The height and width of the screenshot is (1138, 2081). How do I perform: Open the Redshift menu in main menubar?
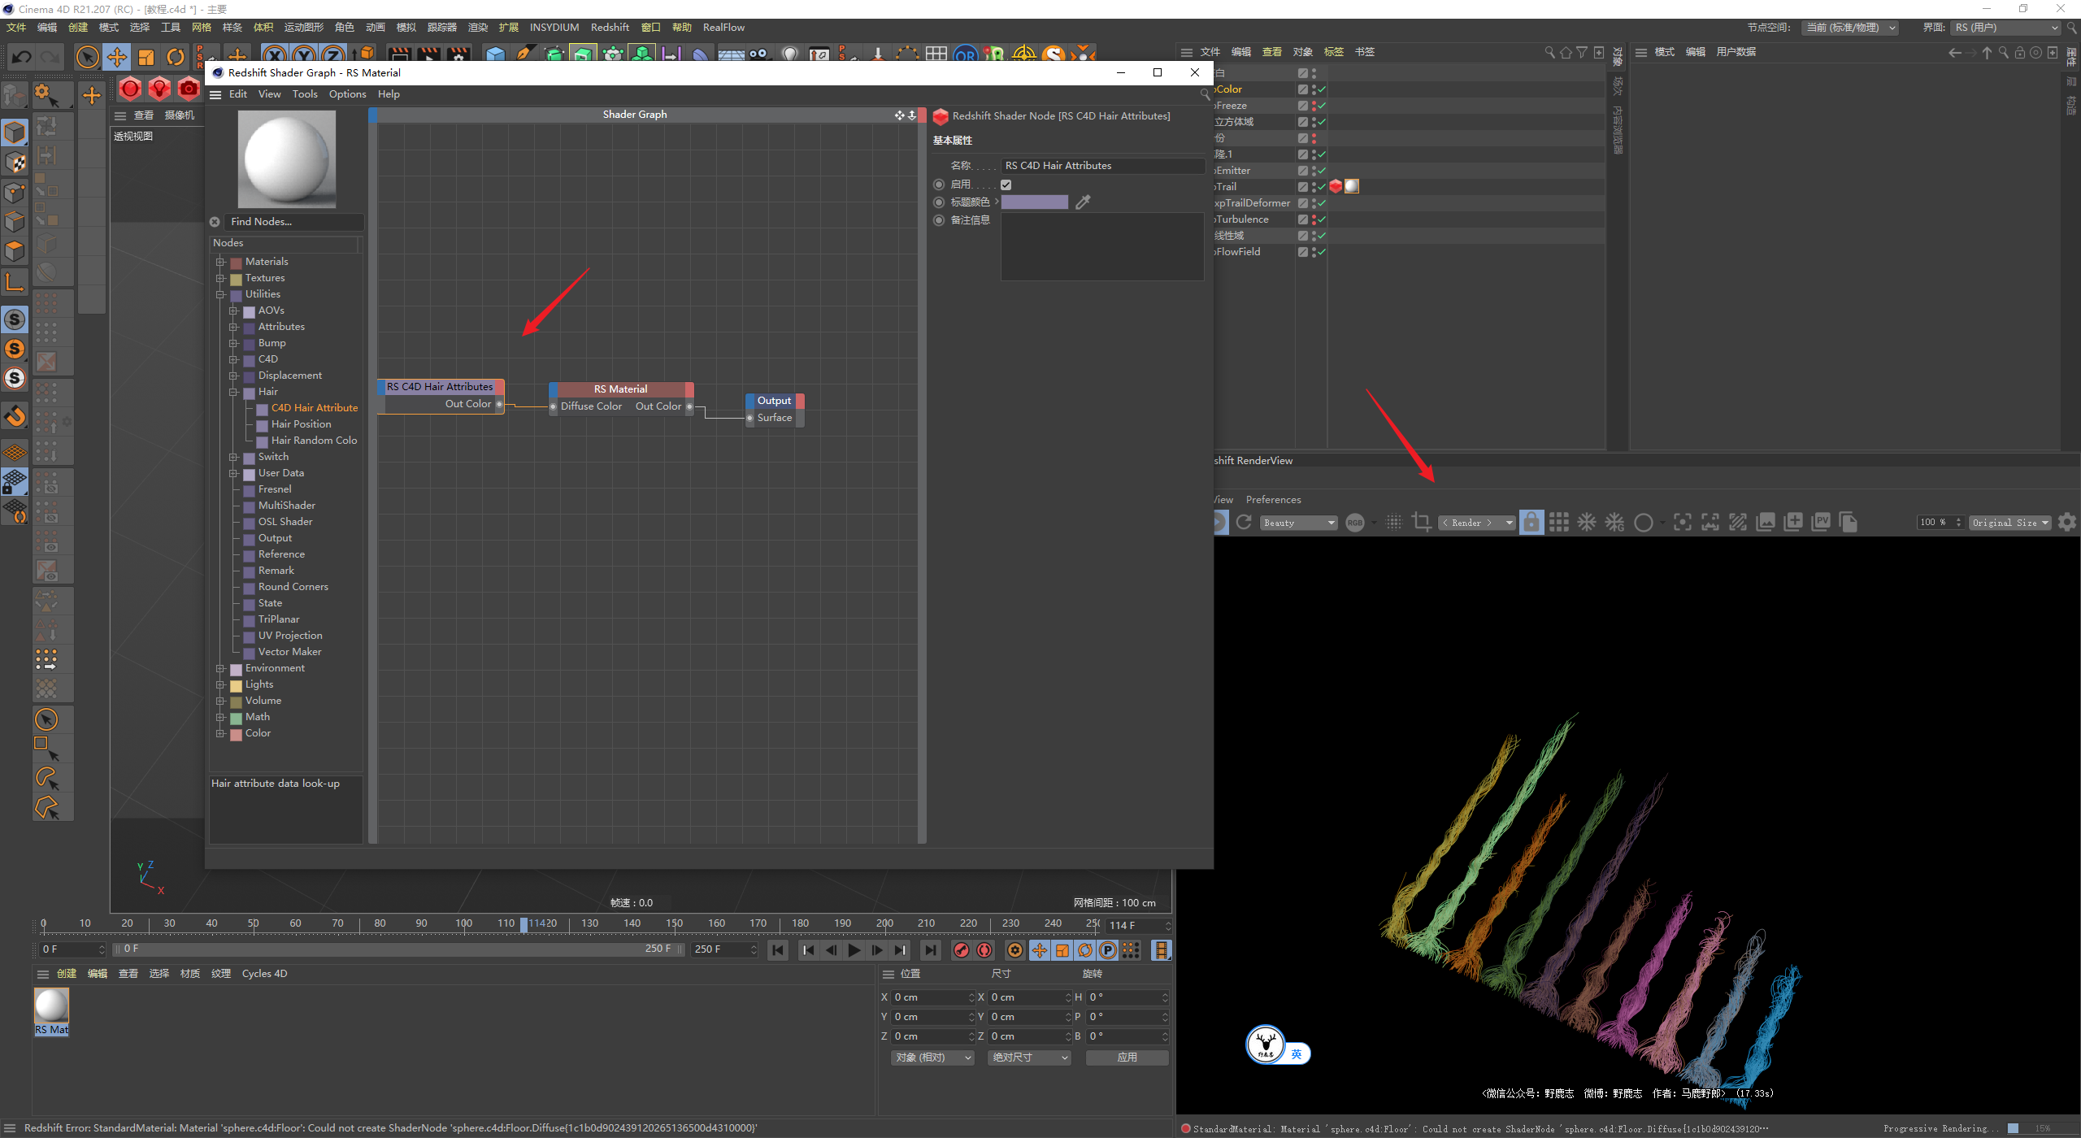(610, 28)
